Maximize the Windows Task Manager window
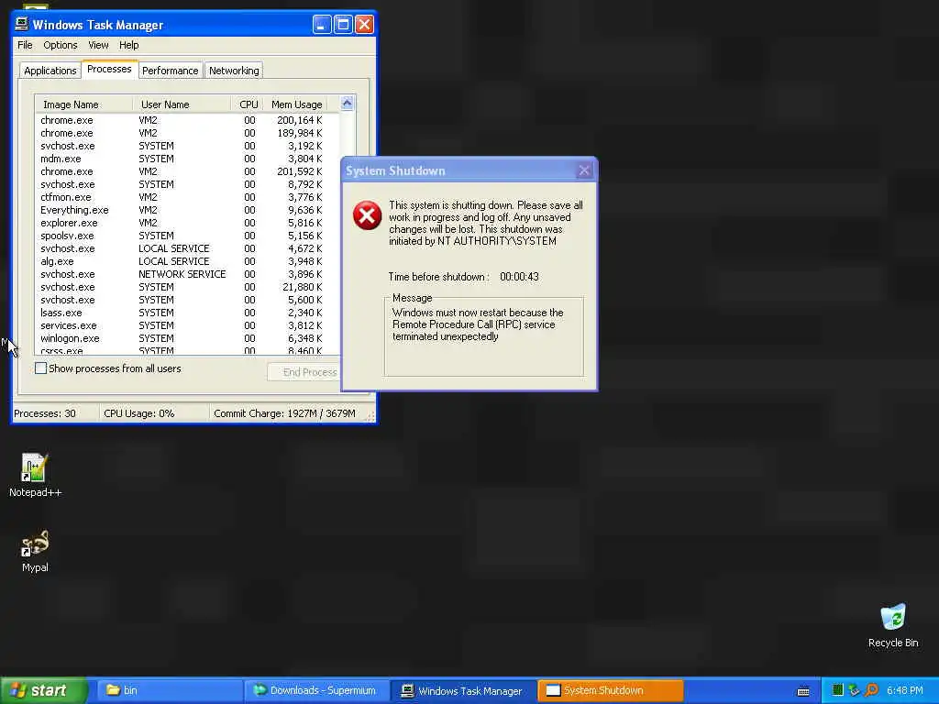 click(343, 25)
